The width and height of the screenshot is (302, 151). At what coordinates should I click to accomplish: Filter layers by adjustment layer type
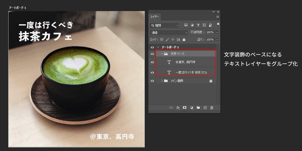pyautogui.click(x=192, y=25)
